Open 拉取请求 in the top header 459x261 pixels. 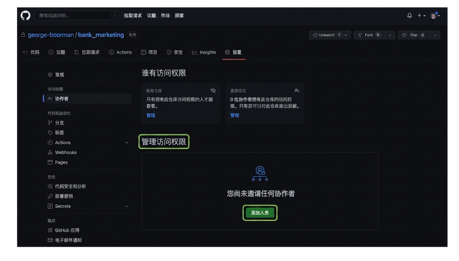(x=133, y=16)
